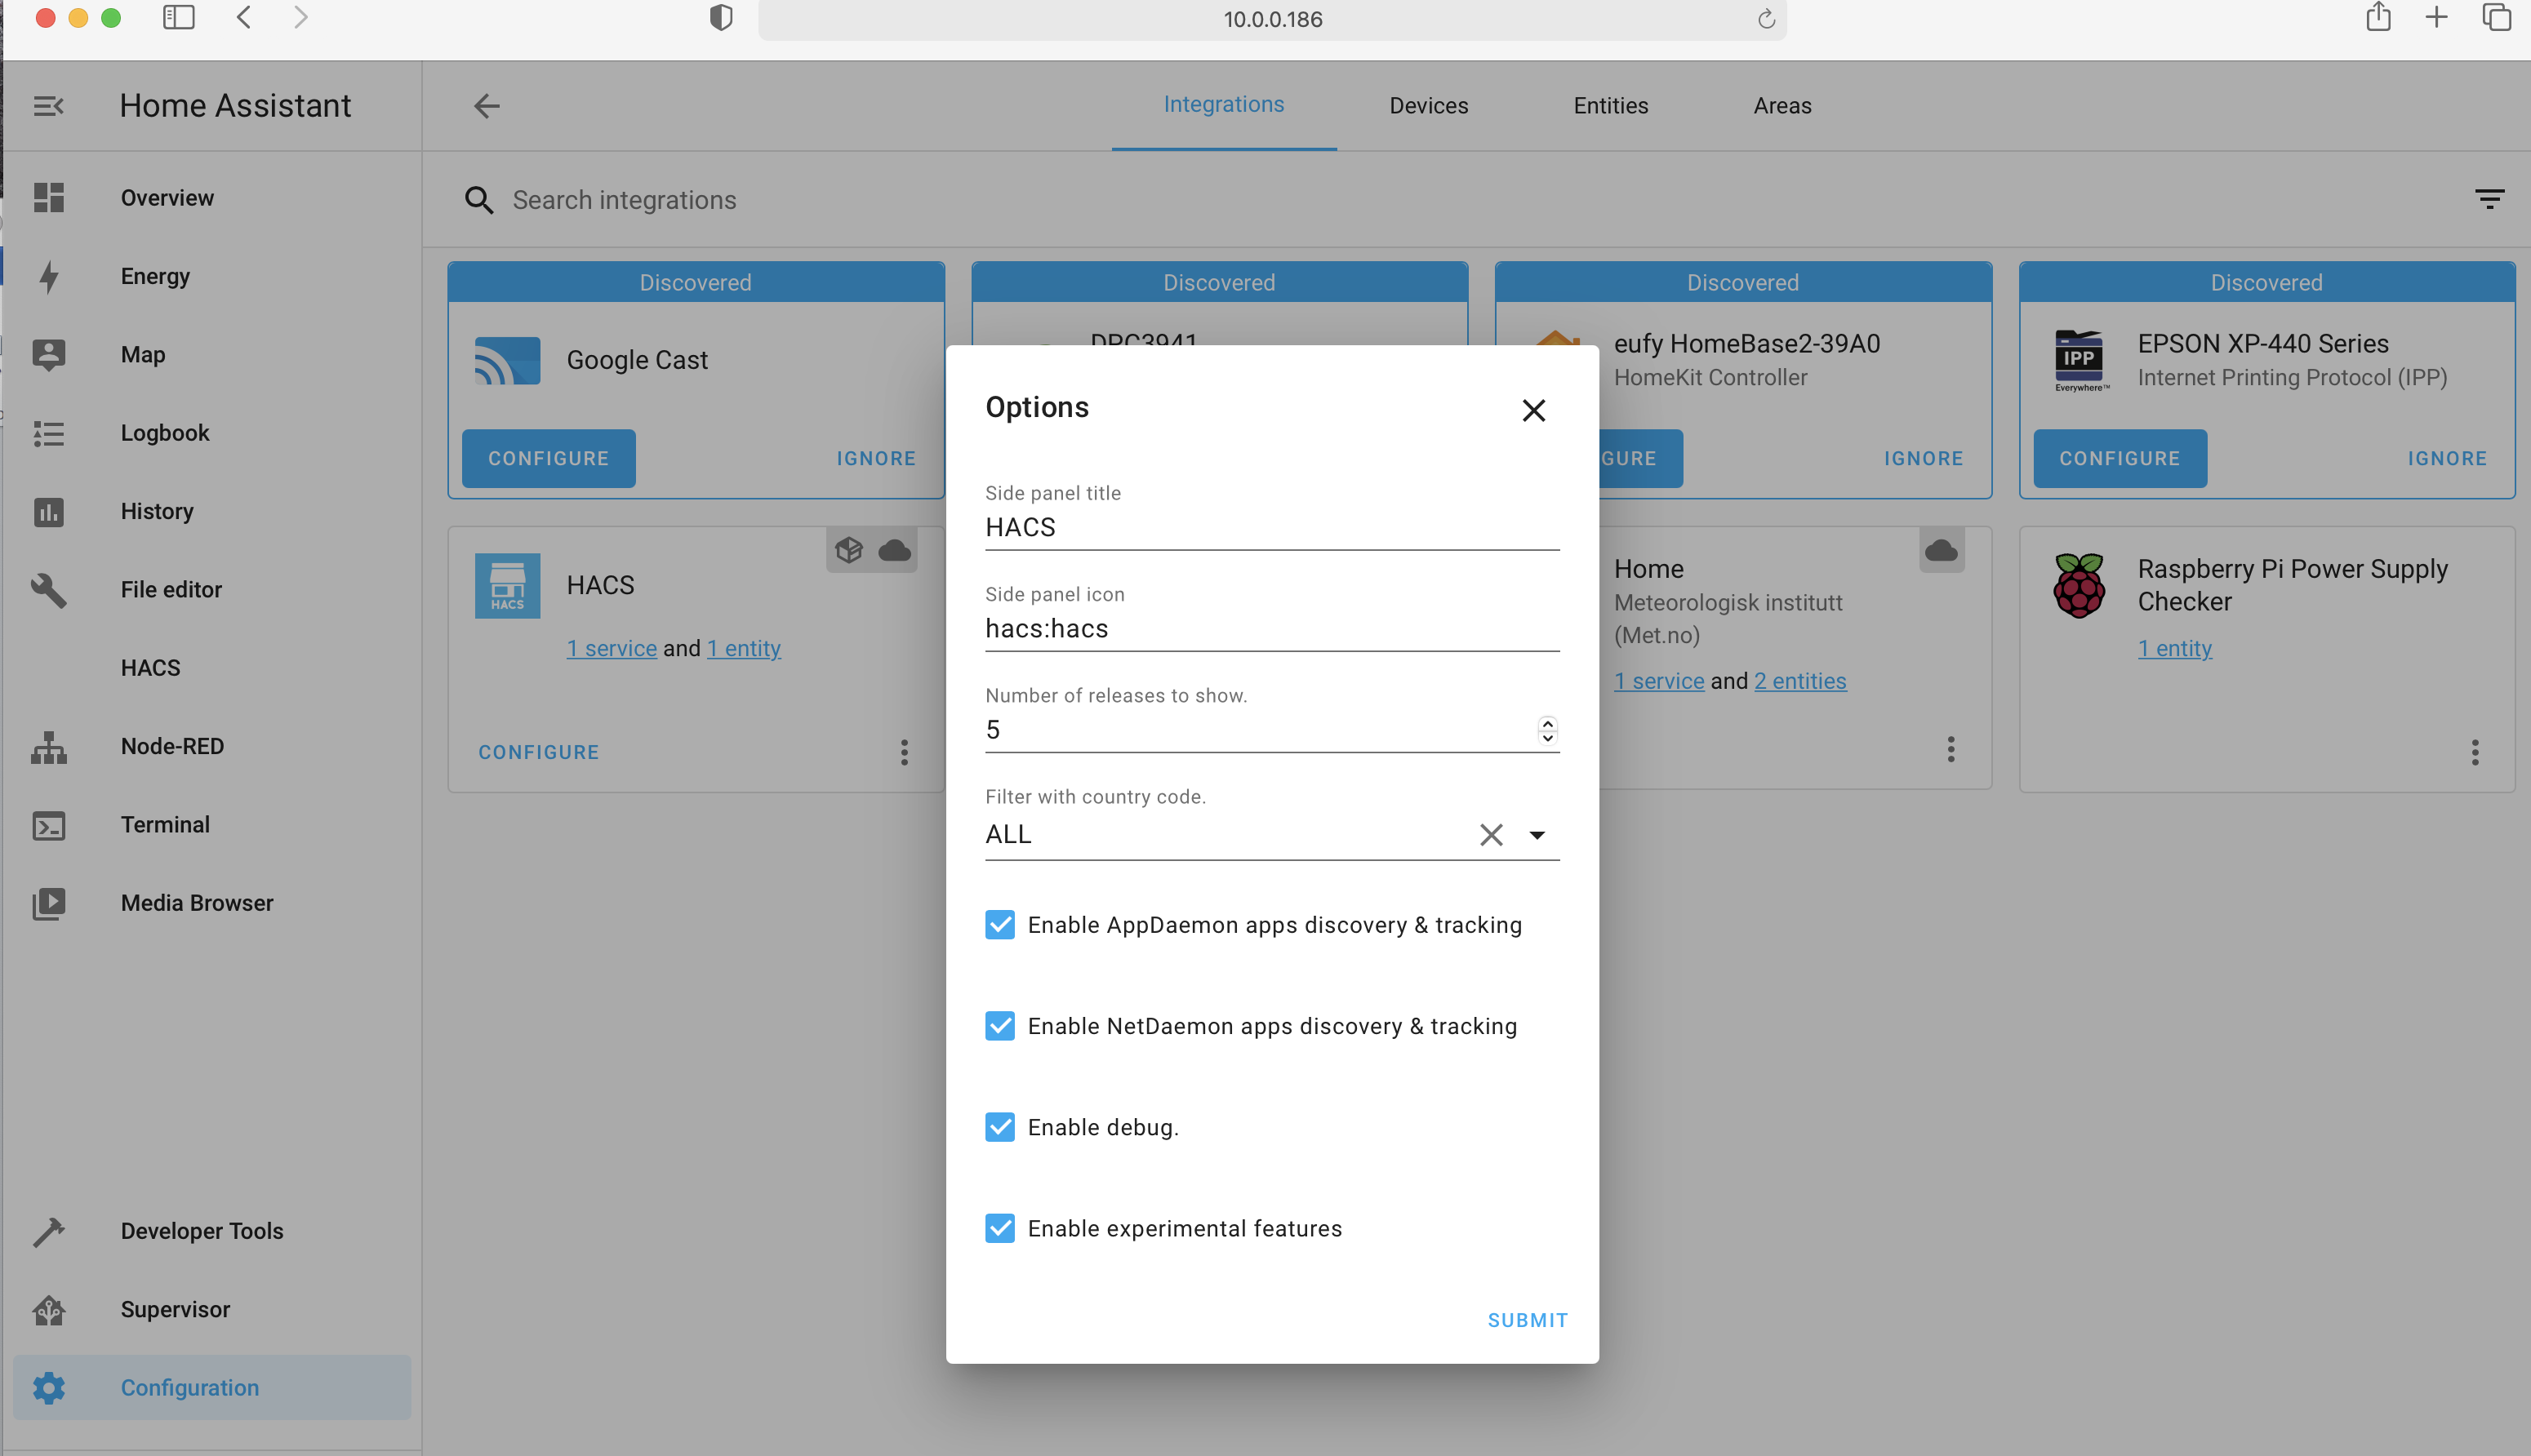Open the 2 entities link for Home
Screen dimensions: 2531x1456
click(1801, 681)
